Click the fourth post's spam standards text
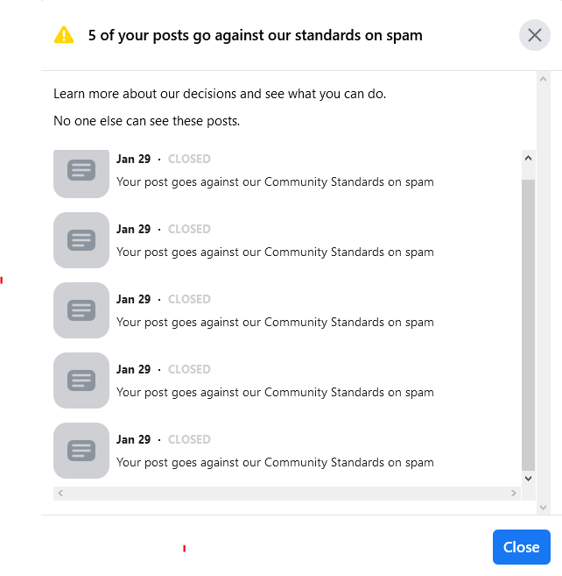The image size is (562, 576). coord(275,392)
